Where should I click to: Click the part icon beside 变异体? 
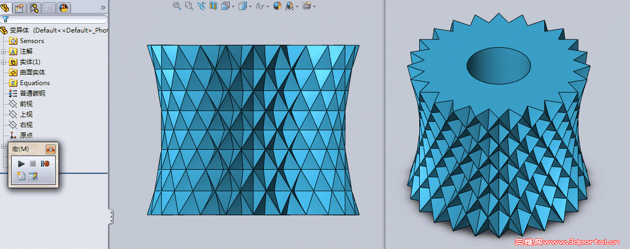pyautogui.click(x=4, y=30)
